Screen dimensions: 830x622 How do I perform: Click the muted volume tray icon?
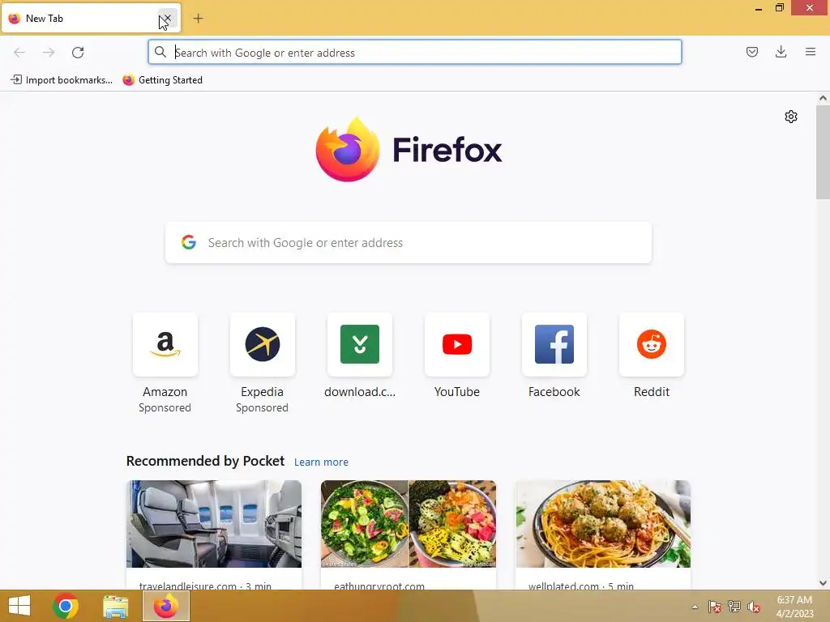coord(754,607)
